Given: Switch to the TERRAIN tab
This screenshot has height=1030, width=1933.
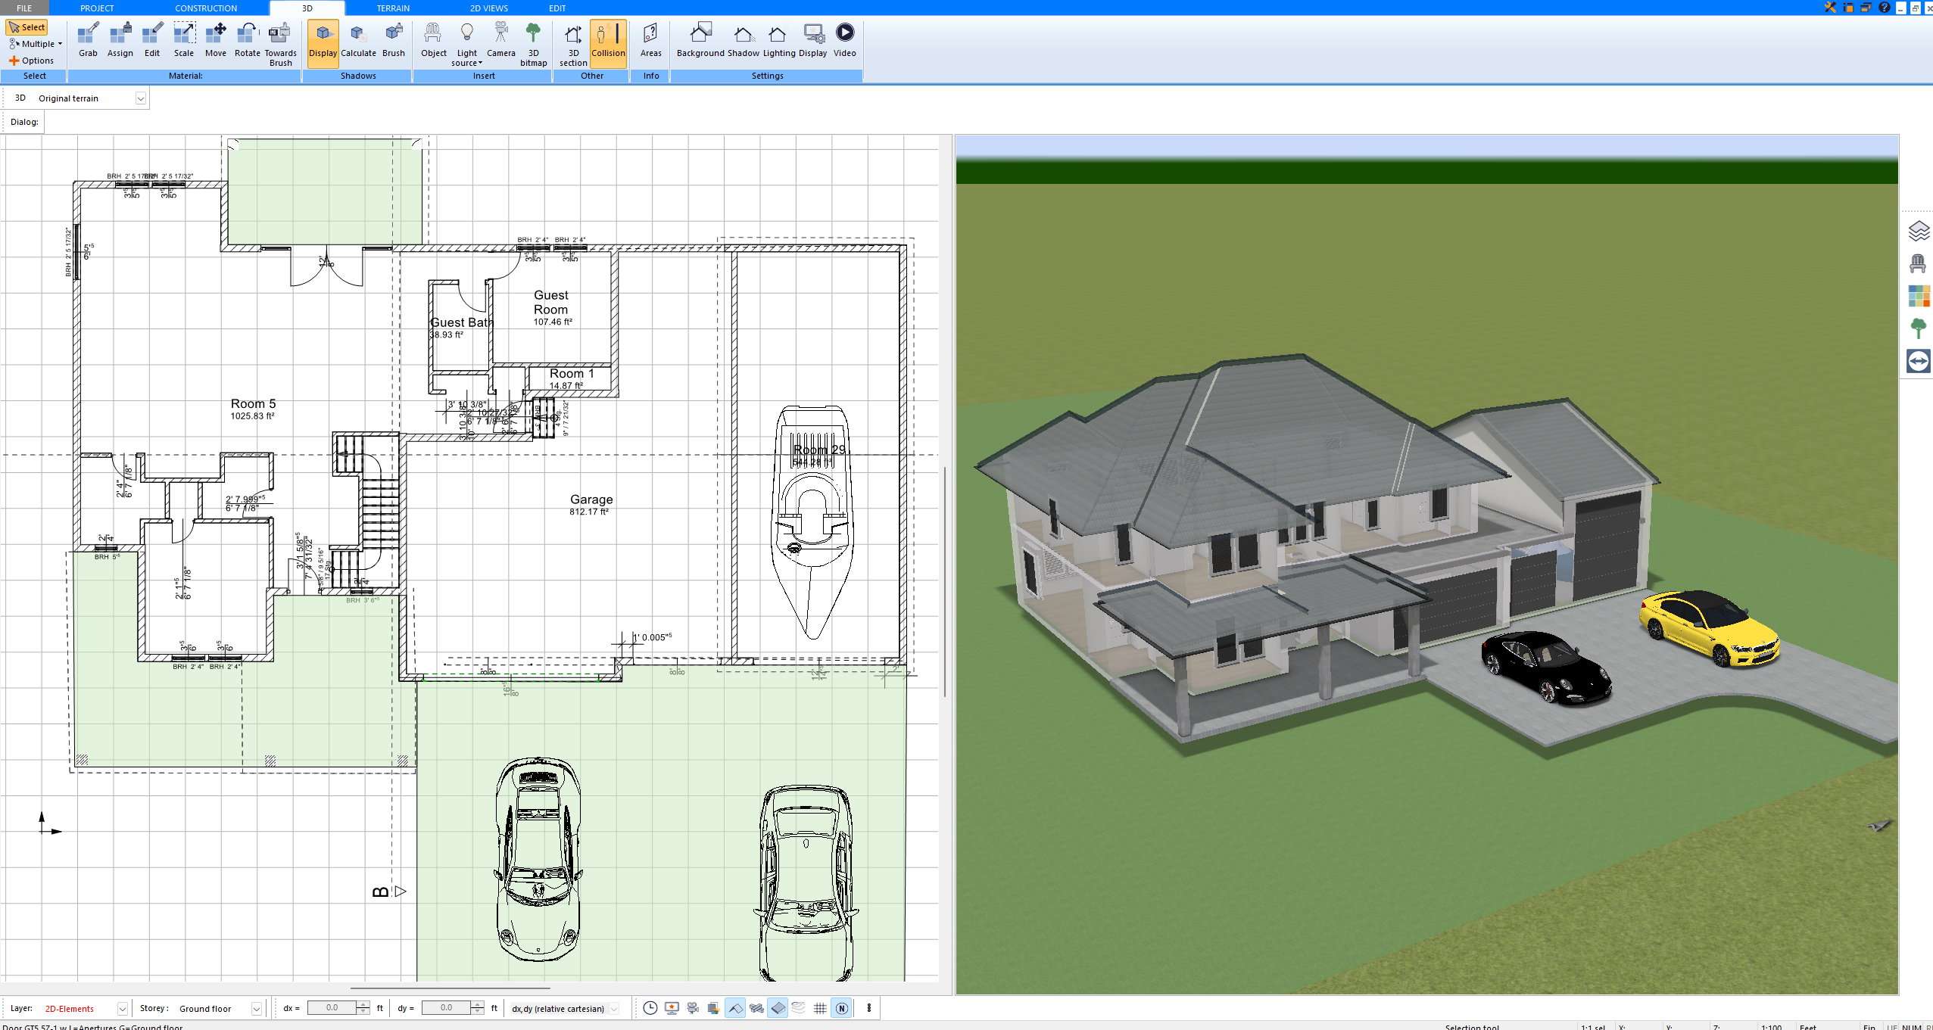Looking at the screenshot, I should pyautogui.click(x=393, y=8).
